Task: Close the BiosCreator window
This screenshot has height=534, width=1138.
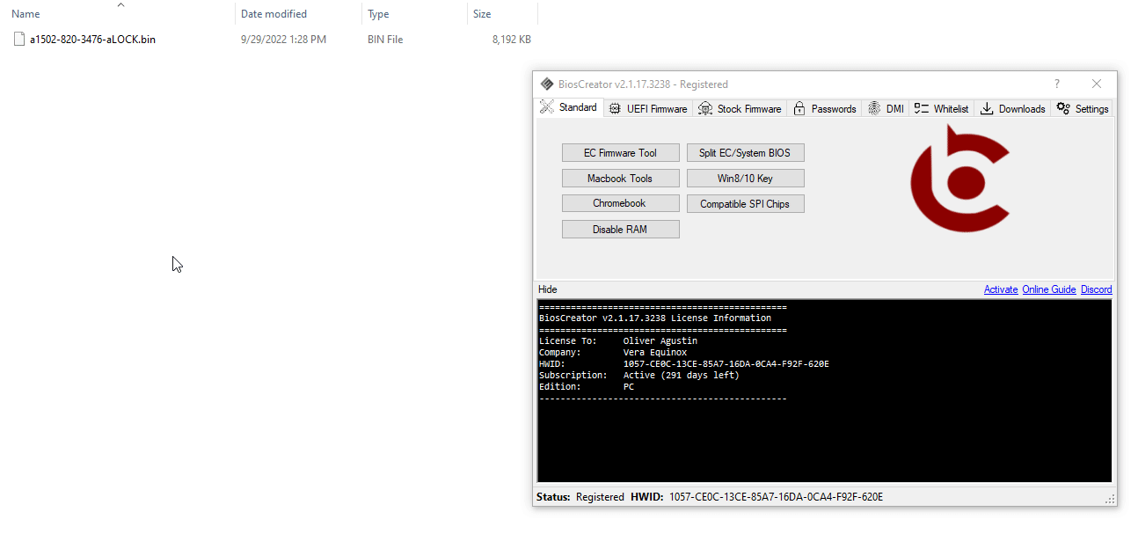Action: (1097, 84)
